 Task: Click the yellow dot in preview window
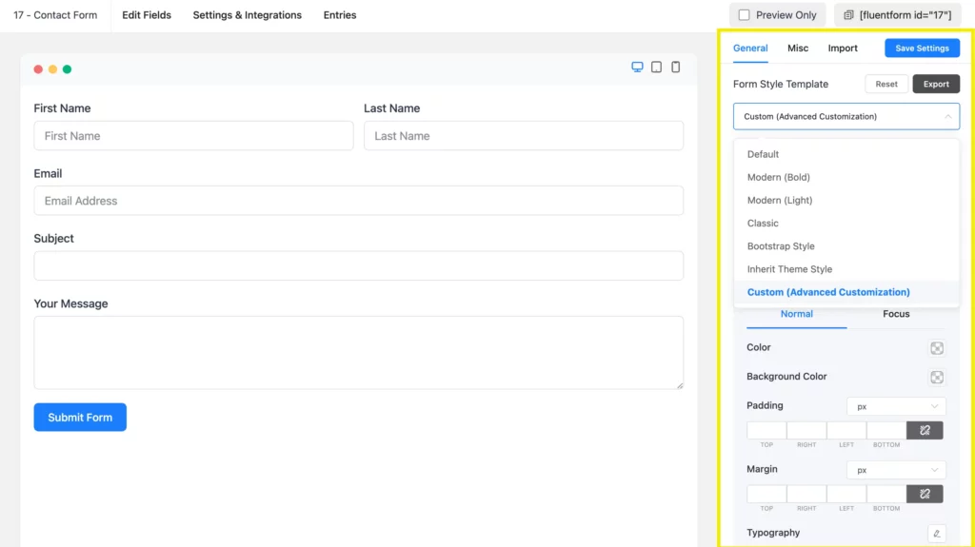coord(53,69)
